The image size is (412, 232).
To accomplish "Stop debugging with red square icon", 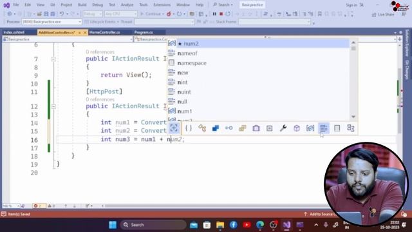I will point(221,14).
